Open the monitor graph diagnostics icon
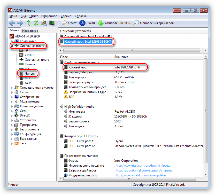This screenshot has width=216, height=195. point(52,23)
